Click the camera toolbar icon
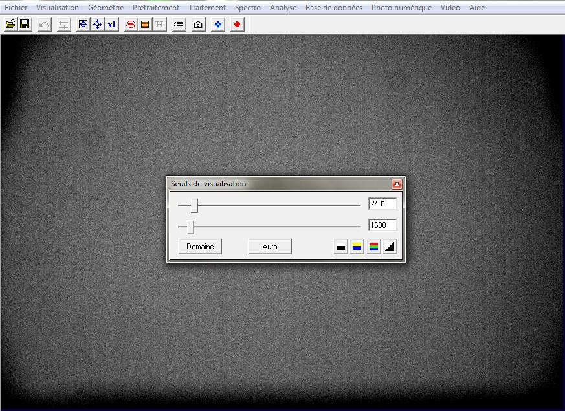Image resolution: width=565 pixels, height=411 pixels. point(198,25)
